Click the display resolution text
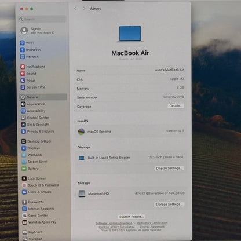The height and width of the screenshot is (241, 241). [x=166, y=157]
